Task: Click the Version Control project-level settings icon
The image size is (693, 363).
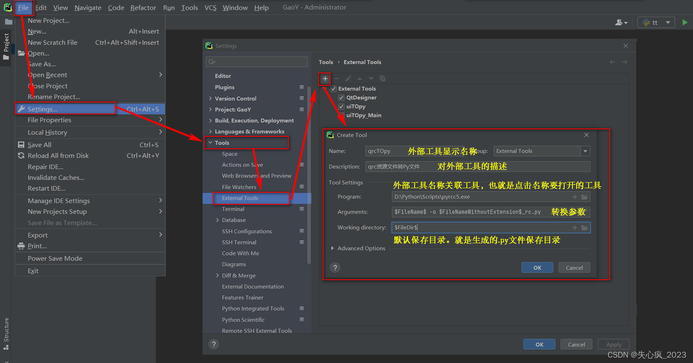Action: [x=302, y=99]
